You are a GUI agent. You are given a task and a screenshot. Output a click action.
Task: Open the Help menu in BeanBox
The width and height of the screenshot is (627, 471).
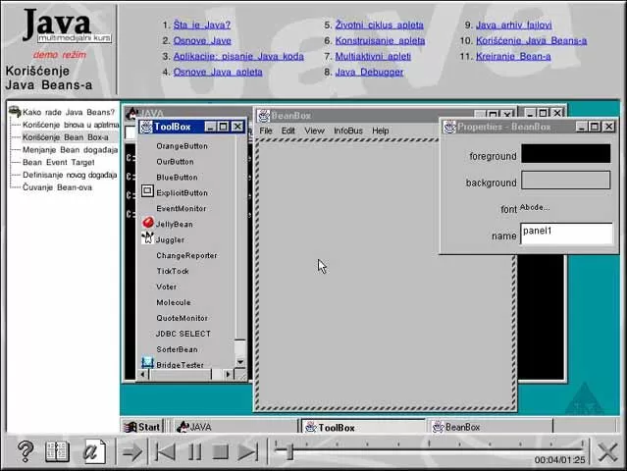[381, 131]
